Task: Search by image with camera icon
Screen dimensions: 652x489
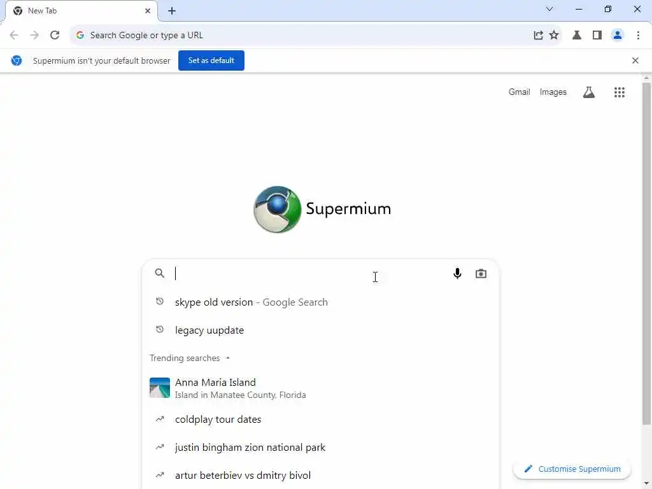Action: (481, 274)
